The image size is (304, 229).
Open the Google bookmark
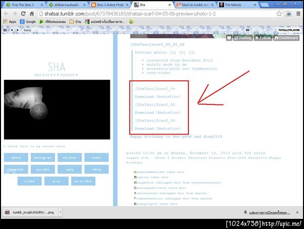[28, 21]
